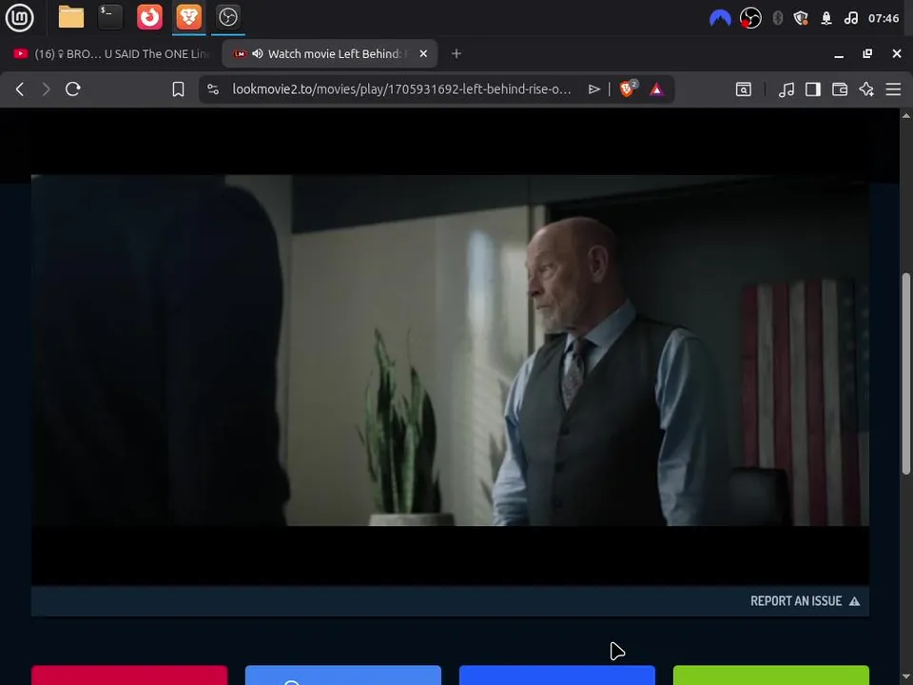913x685 pixels.
Task: Open site settings icon in address bar
Action: tap(213, 89)
